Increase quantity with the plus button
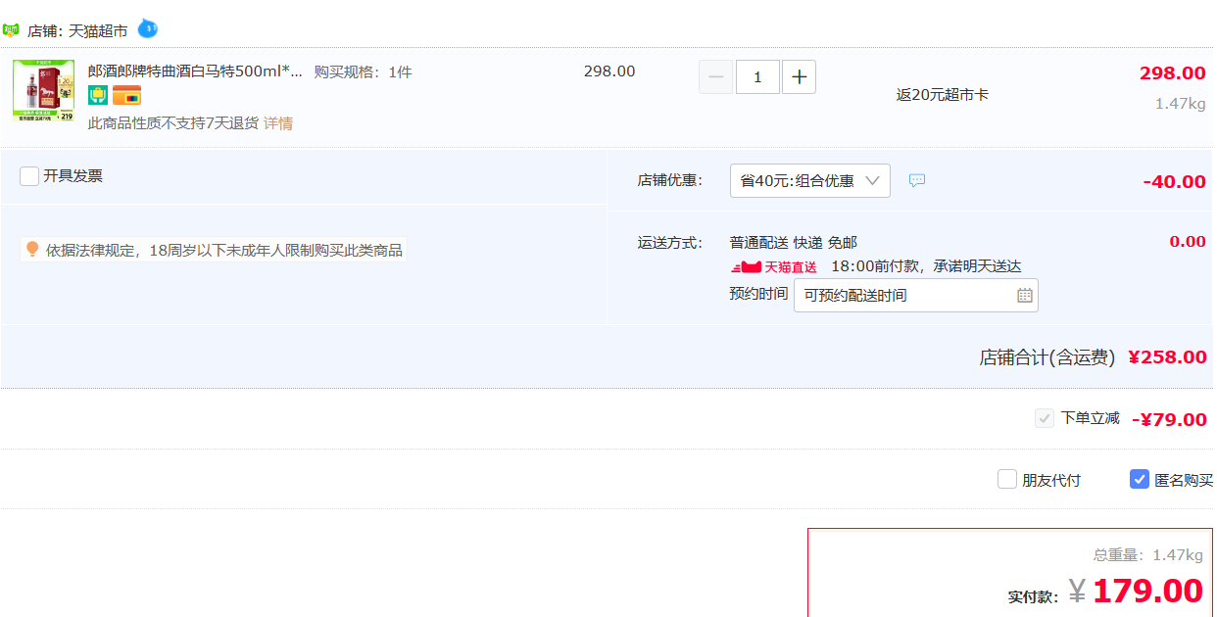The image size is (1217, 617). click(x=800, y=77)
